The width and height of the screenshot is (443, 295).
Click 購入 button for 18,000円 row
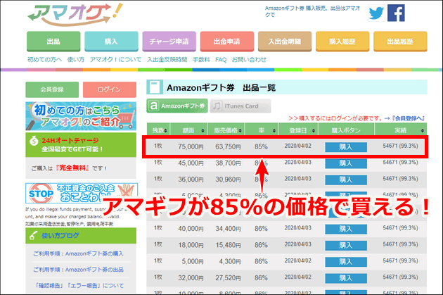coord(346,246)
